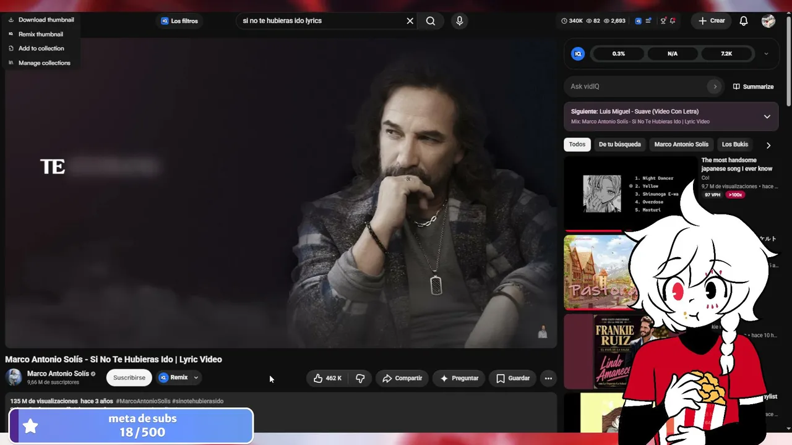Open the more actions three-dot menu
This screenshot has width=792, height=445.
click(x=548, y=378)
